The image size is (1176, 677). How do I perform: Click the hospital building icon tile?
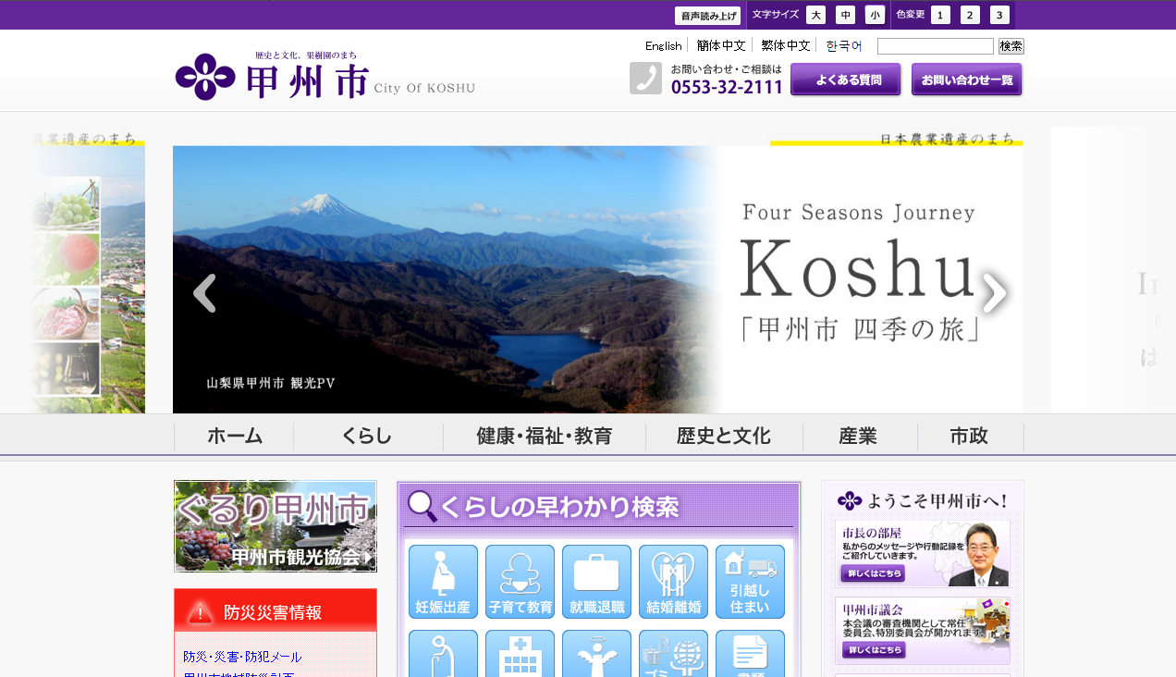(520, 655)
